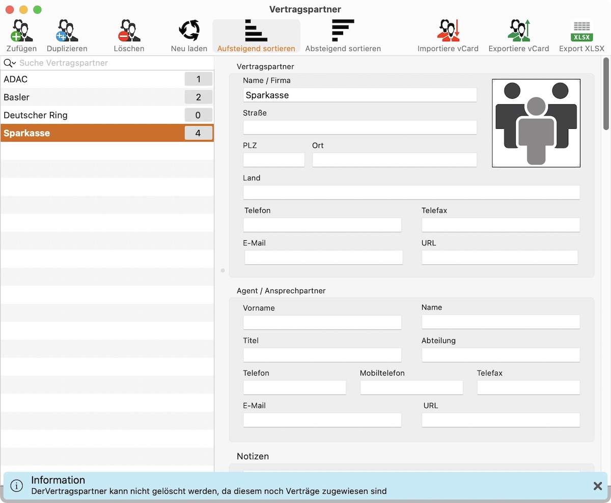611x503 pixels.
Task: Click the Mobiltelefon input field
Action: pos(411,387)
